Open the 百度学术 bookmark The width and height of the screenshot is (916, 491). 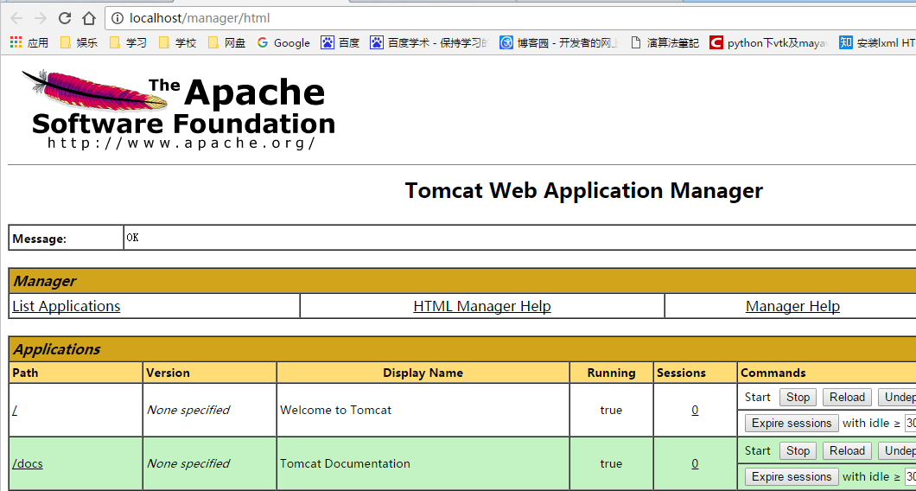[429, 42]
